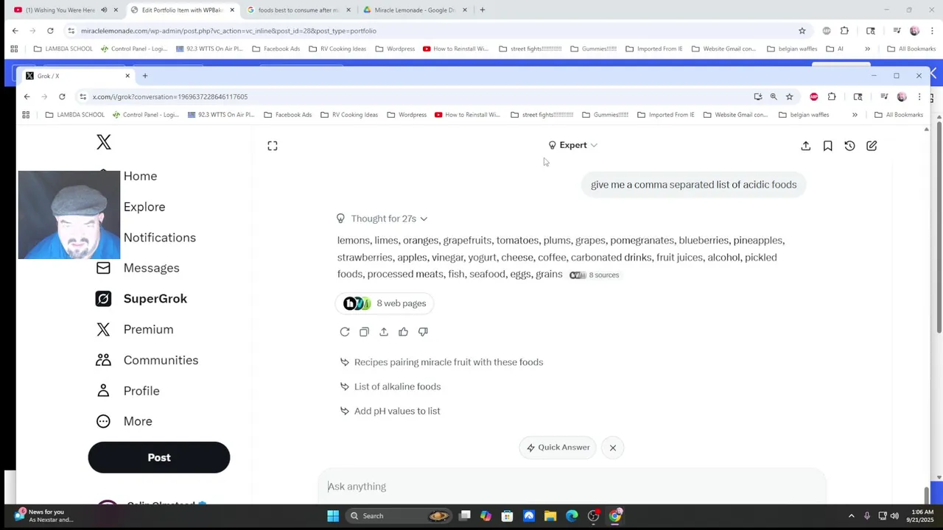Open Explore in sidebar
Image resolution: width=943 pixels, height=530 pixels.
144,207
